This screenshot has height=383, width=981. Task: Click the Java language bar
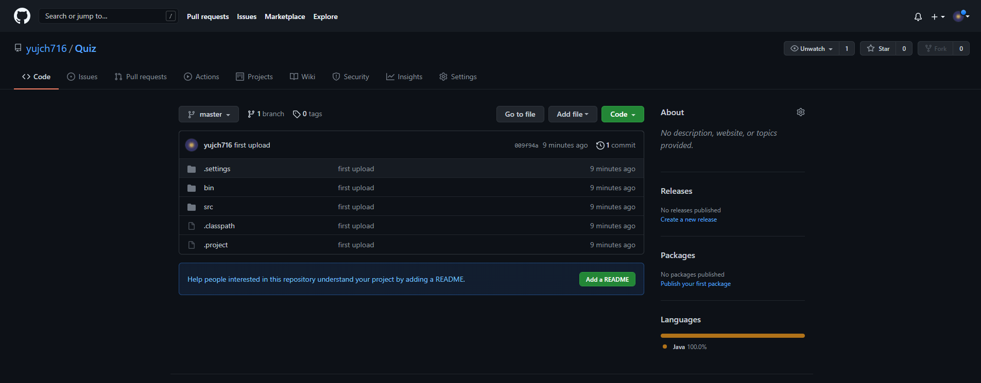click(x=732, y=336)
